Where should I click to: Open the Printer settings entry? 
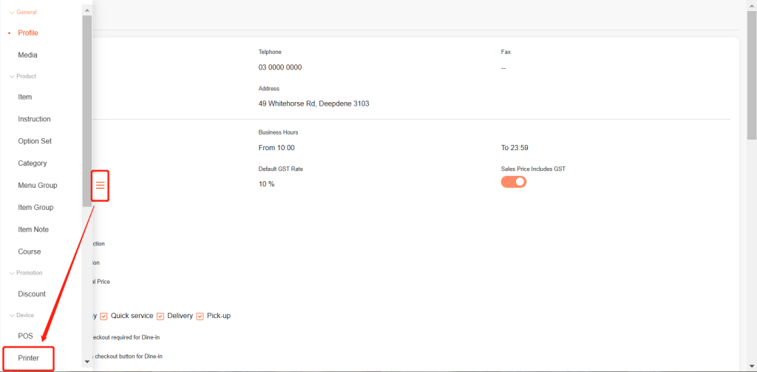click(x=28, y=358)
